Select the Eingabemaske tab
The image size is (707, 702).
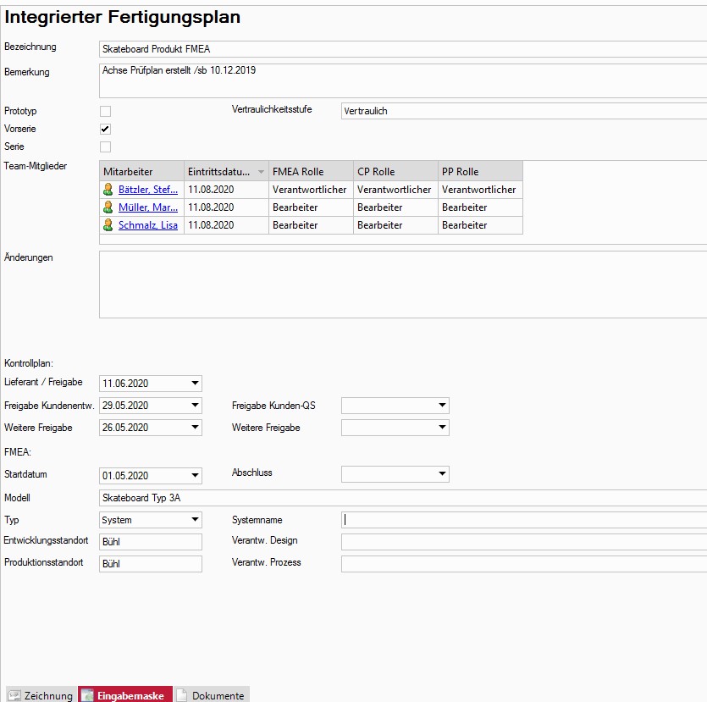[x=125, y=694]
